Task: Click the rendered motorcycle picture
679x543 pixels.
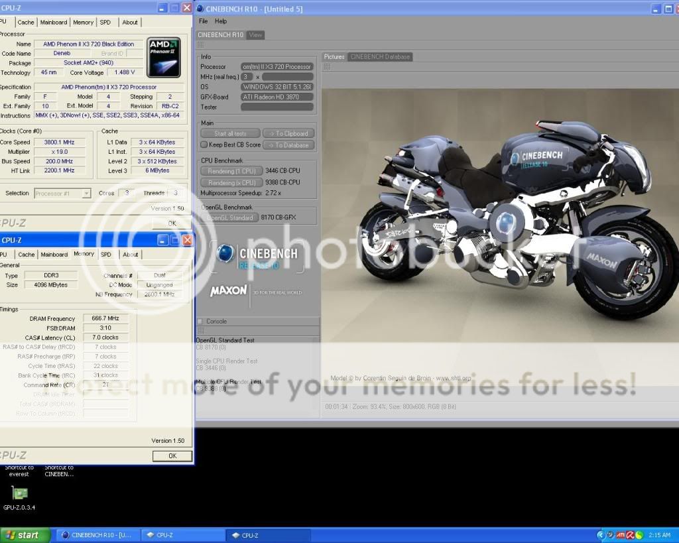Action: point(500,215)
